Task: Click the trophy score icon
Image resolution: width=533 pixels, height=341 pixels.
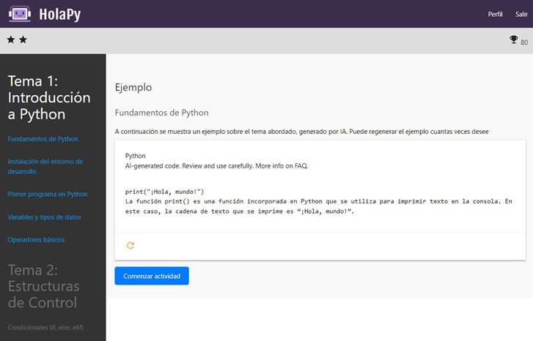Action: click(x=513, y=40)
